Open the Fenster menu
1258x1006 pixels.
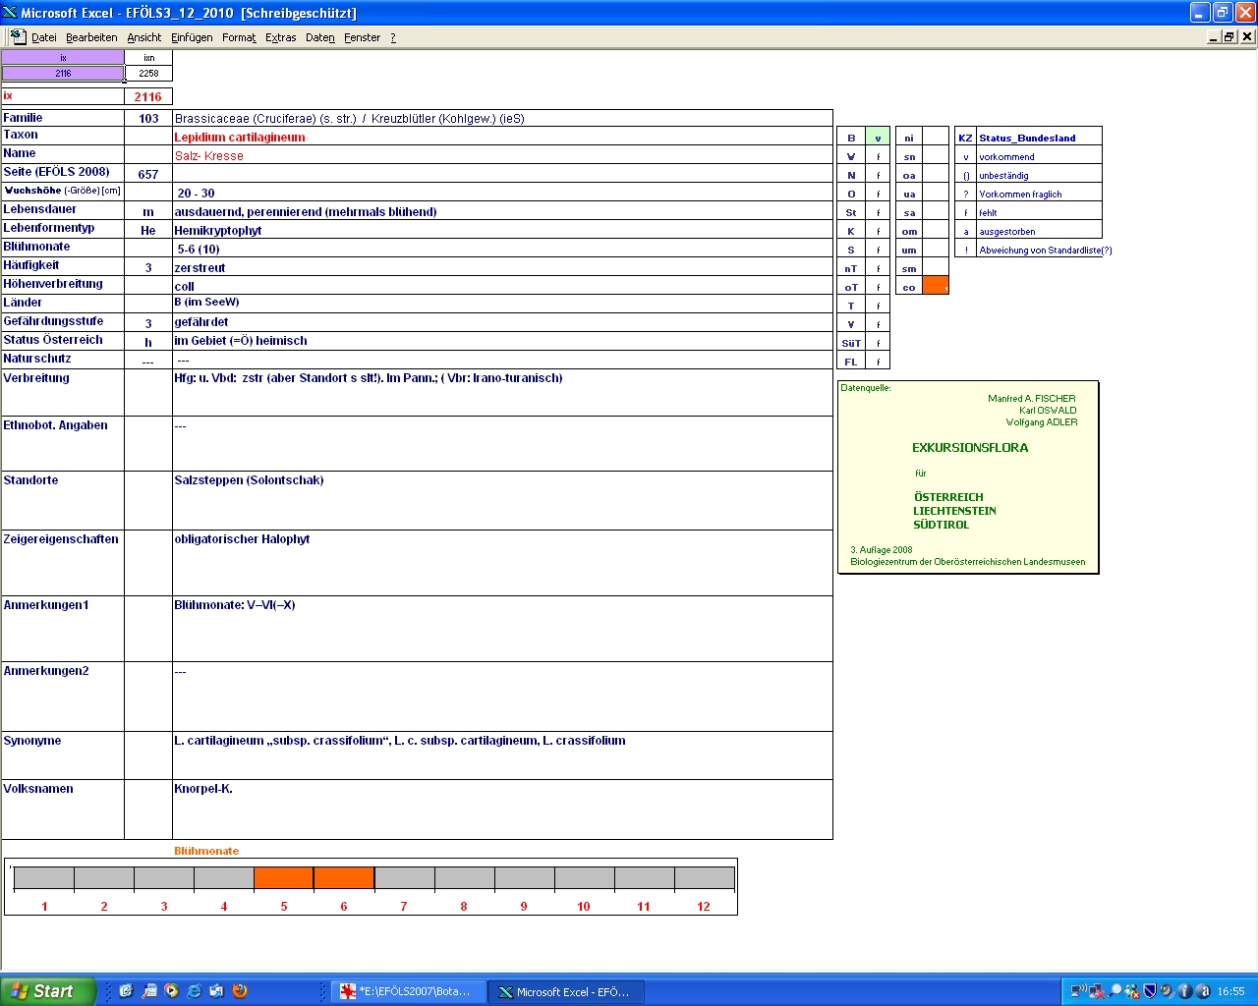point(362,37)
